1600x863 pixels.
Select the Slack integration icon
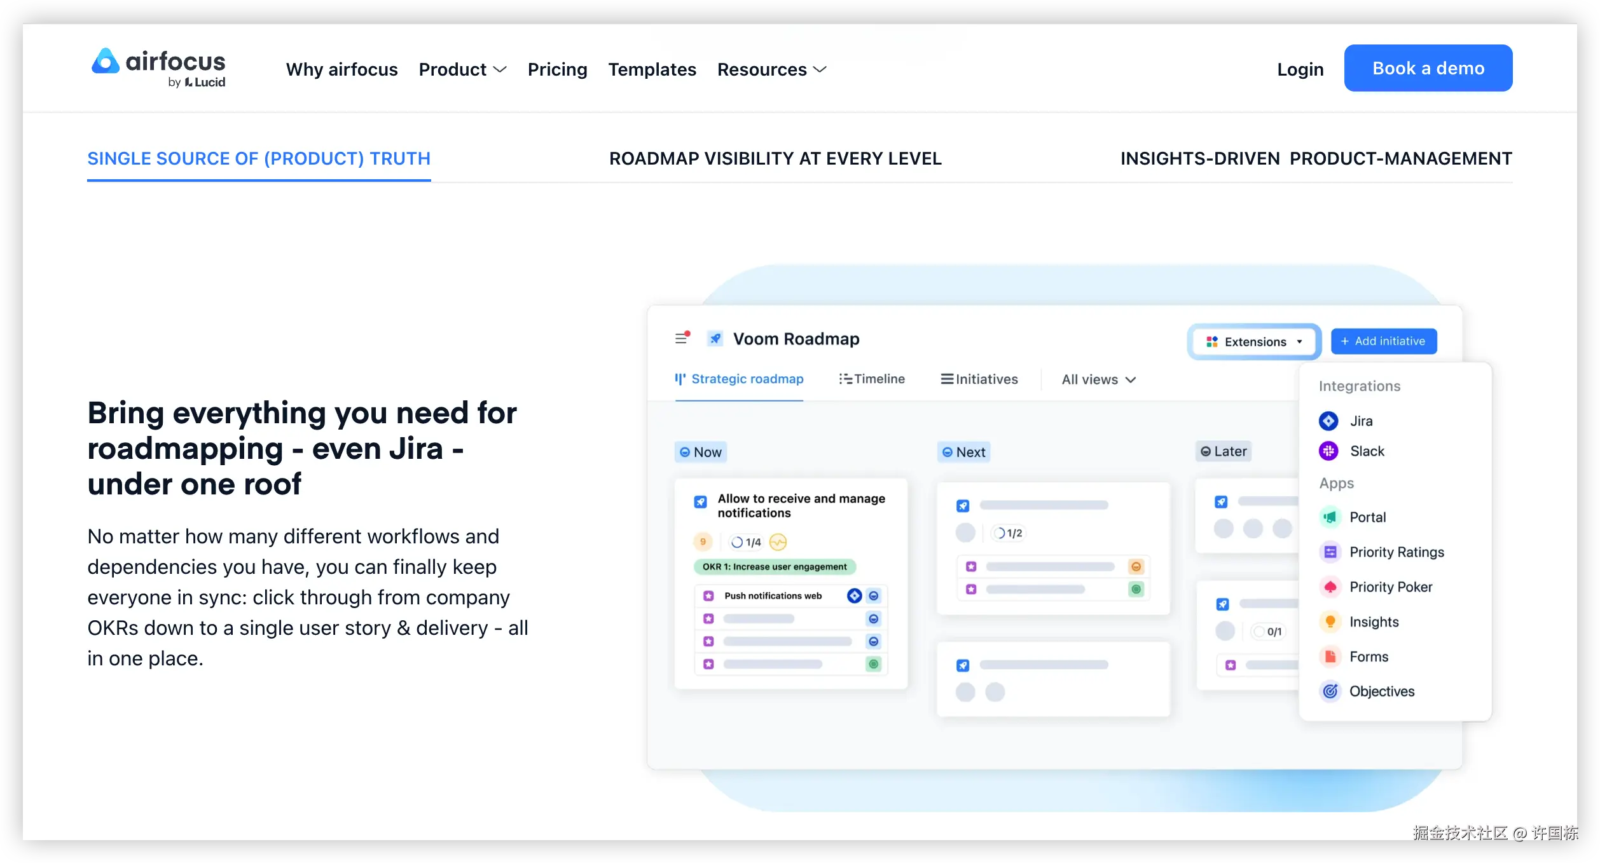point(1328,451)
